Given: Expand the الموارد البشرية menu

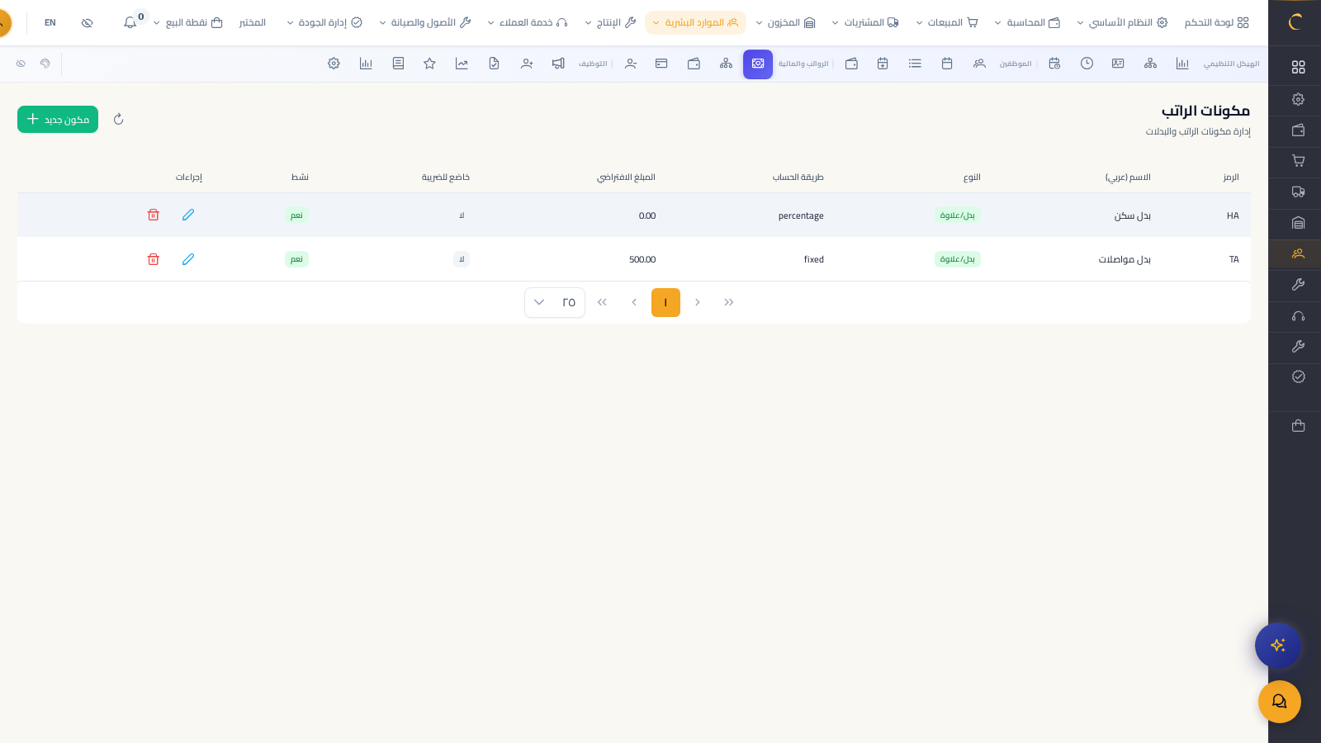Looking at the screenshot, I should click(x=694, y=22).
